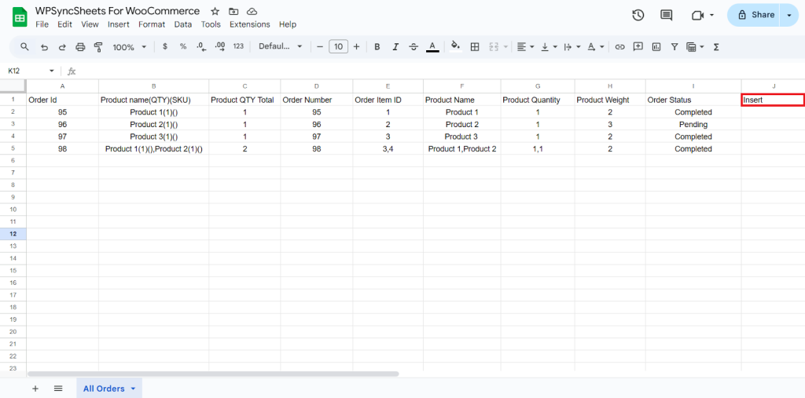Open the Format menu
The height and width of the screenshot is (398, 805).
click(x=152, y=24)
